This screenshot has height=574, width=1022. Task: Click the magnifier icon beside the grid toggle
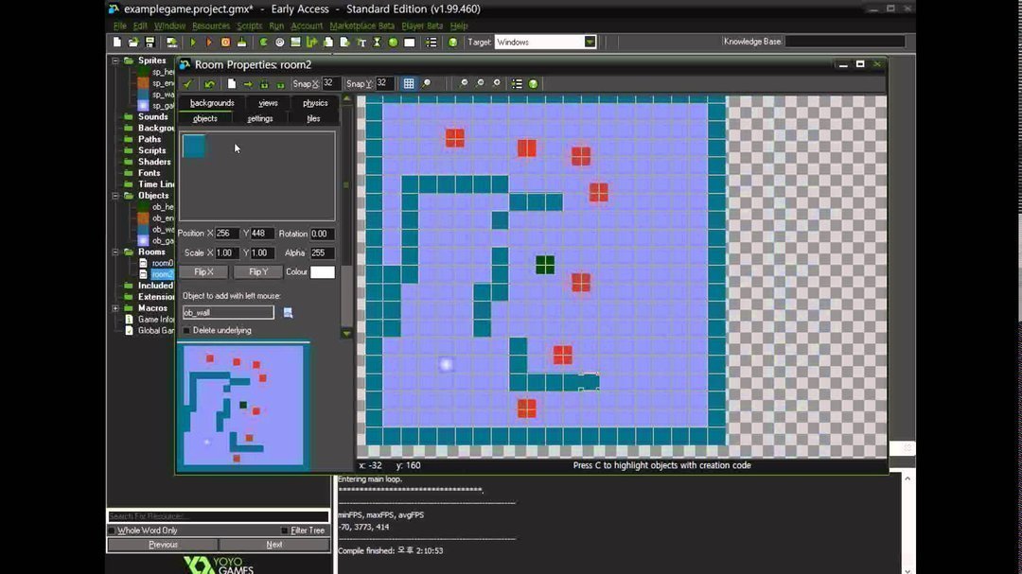pos(426,83)
